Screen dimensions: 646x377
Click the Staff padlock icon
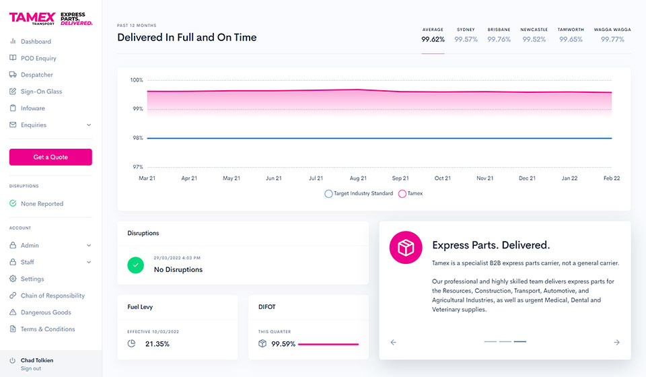(13, 262)
